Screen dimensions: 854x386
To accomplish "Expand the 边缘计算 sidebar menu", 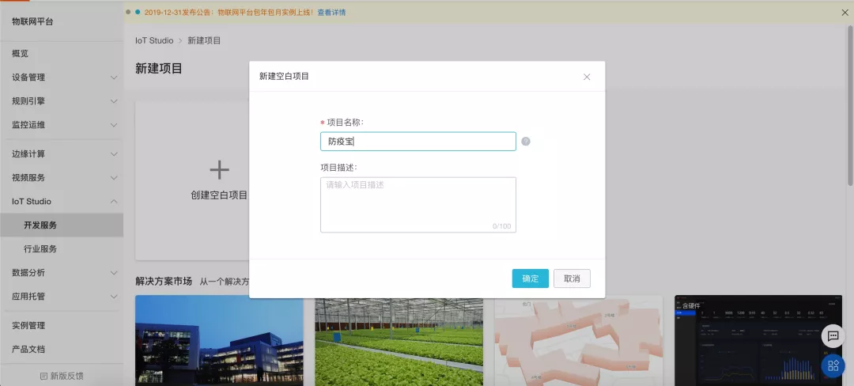I will 62,154.
